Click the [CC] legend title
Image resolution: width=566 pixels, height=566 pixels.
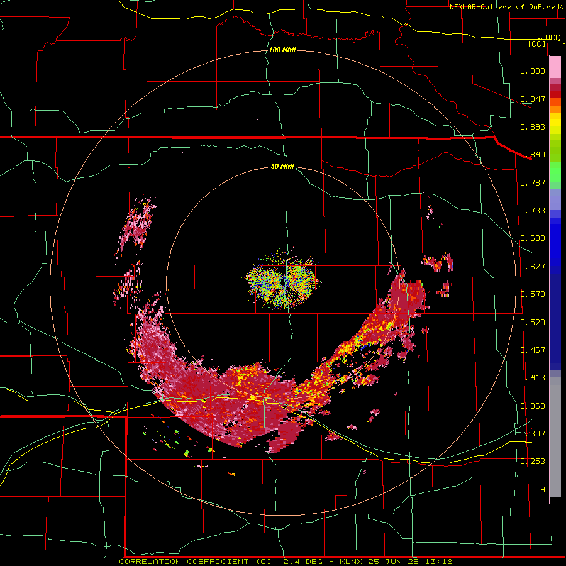(537, 43)
